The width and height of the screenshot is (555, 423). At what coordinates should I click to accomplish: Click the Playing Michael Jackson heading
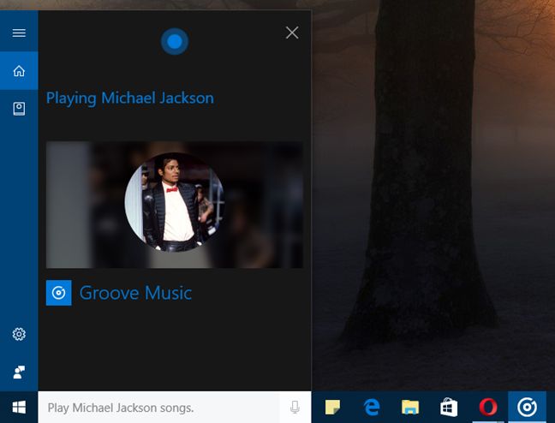130,98
